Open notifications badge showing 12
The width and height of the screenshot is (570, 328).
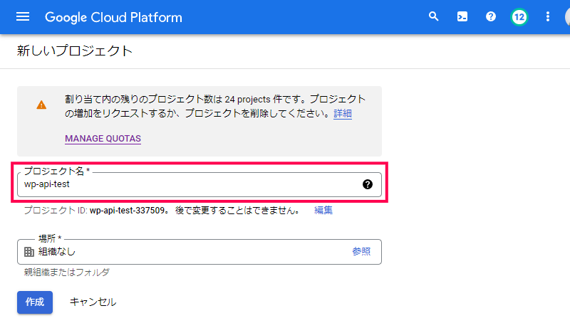519,17
